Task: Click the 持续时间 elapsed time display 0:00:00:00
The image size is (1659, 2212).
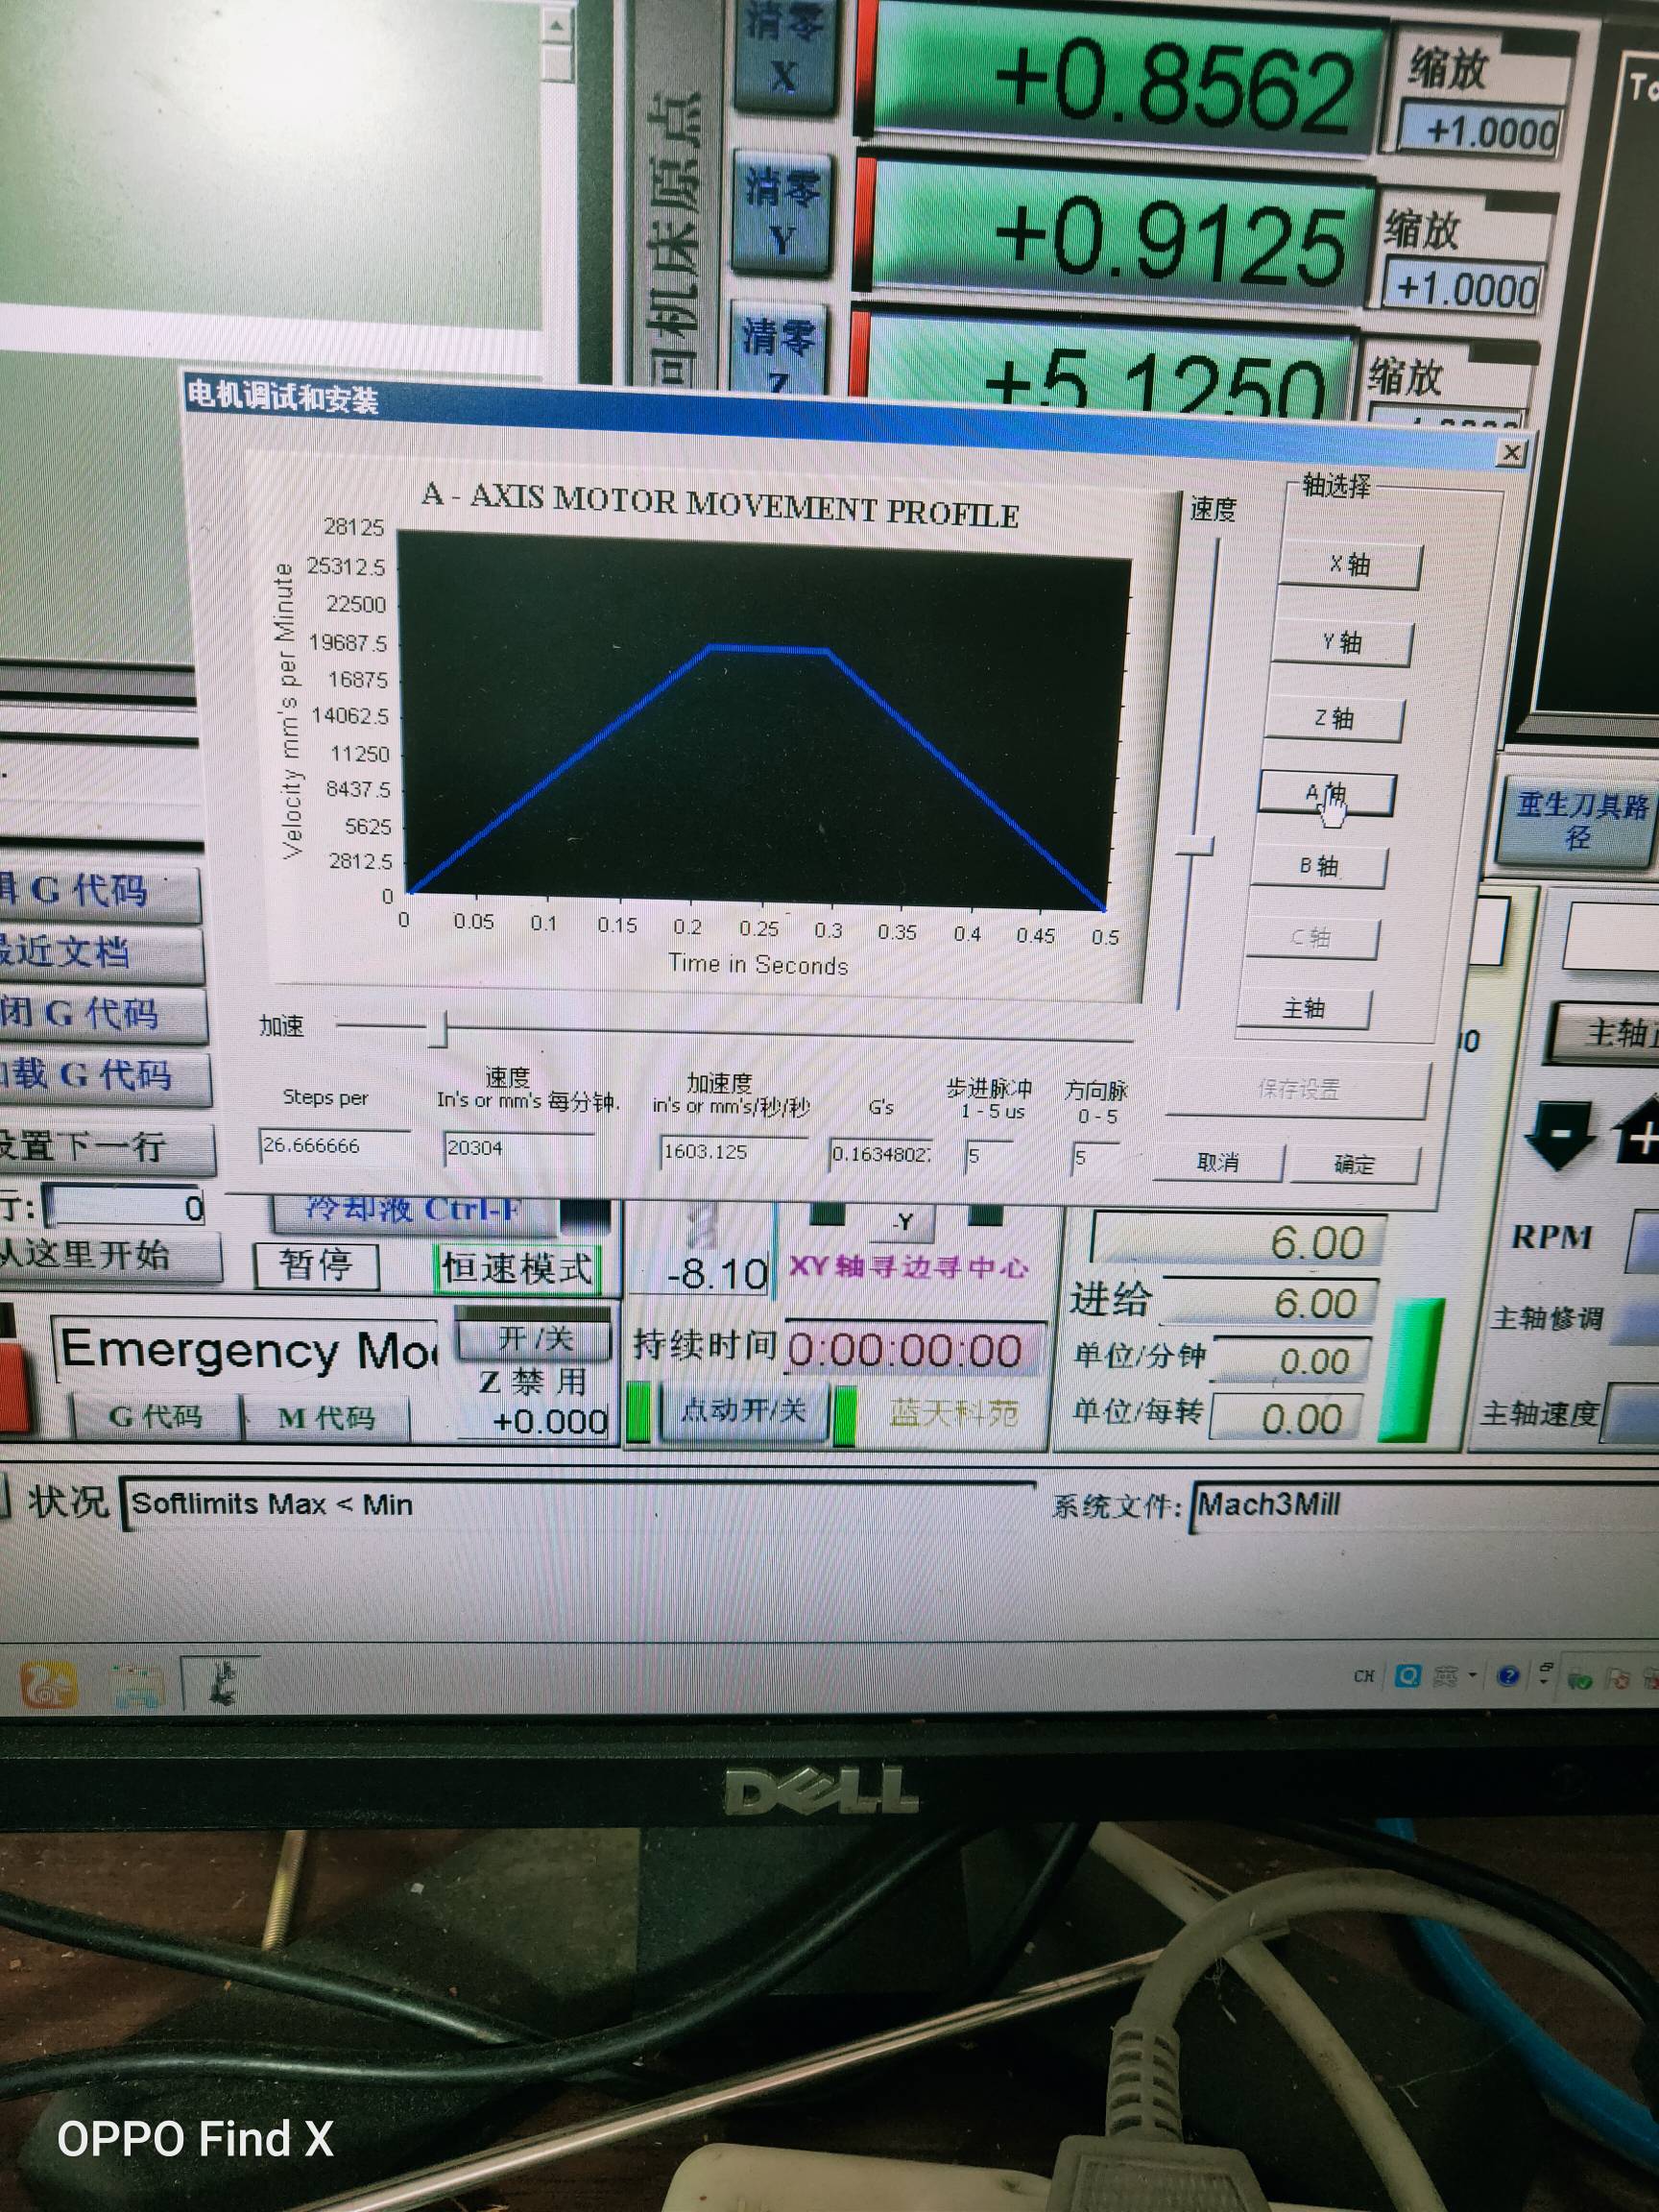Action: click(x=915, y=1350)
